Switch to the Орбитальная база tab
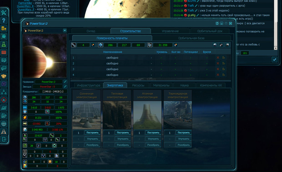This screenshot has width=282, height=172. pyautogui.click(x=191, y=38)
